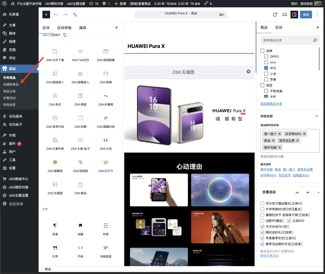Collapse the 特色标签 panel
Image resolution: width=325 pixels, height=274 pixels.
(317, 116)
